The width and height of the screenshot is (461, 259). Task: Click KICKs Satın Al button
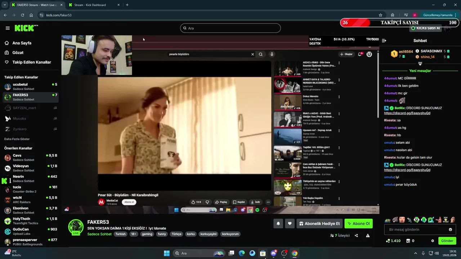point(425,28)
